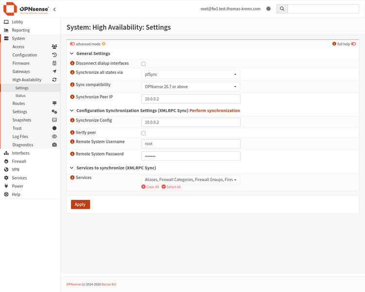Screen dimensions: 365x292
Task: Open the Services menu item in sidebar
Action: coord(30,178)
